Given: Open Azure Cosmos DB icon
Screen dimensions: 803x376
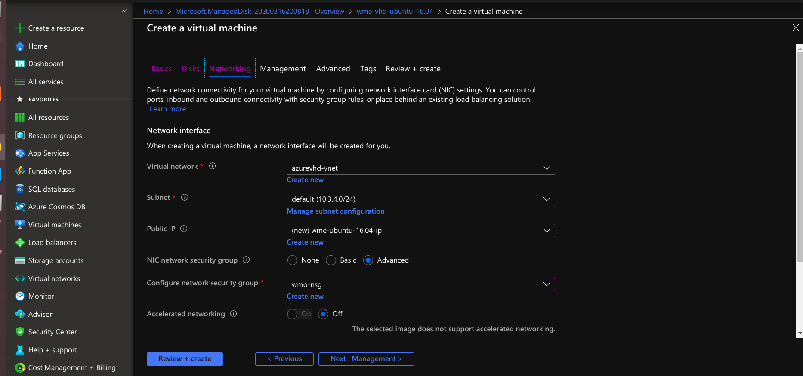Looking at the screenshot, I should 20,207.
